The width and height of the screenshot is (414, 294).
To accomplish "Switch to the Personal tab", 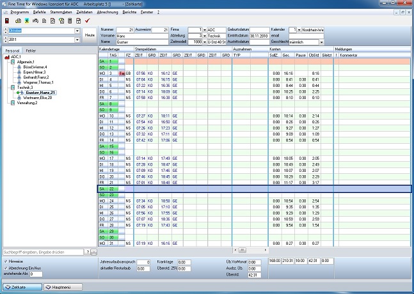I will click(x=12, y=50).
